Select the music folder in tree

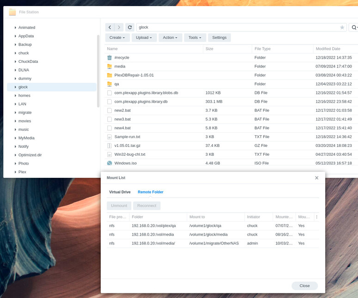click(x=52, y=129)
